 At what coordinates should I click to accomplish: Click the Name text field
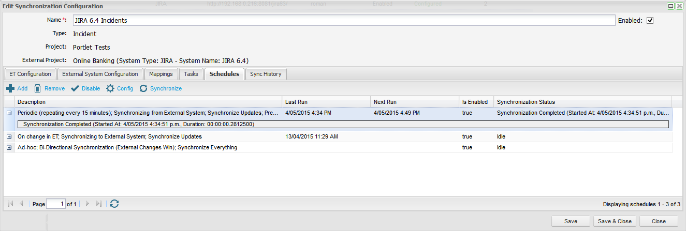click(x=344, y=21)
